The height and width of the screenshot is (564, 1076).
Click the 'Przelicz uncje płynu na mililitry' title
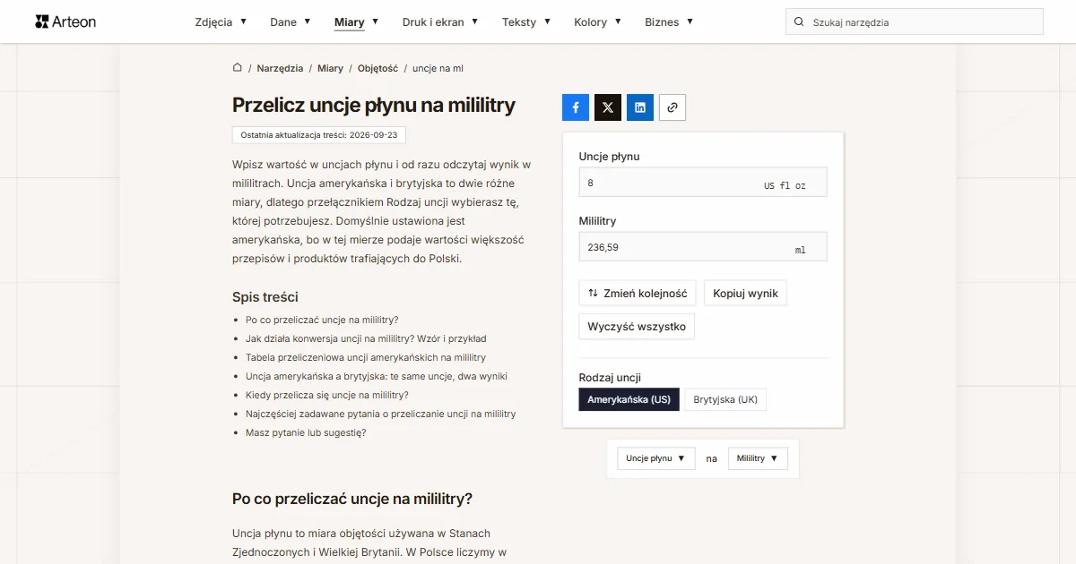[374, 105]
